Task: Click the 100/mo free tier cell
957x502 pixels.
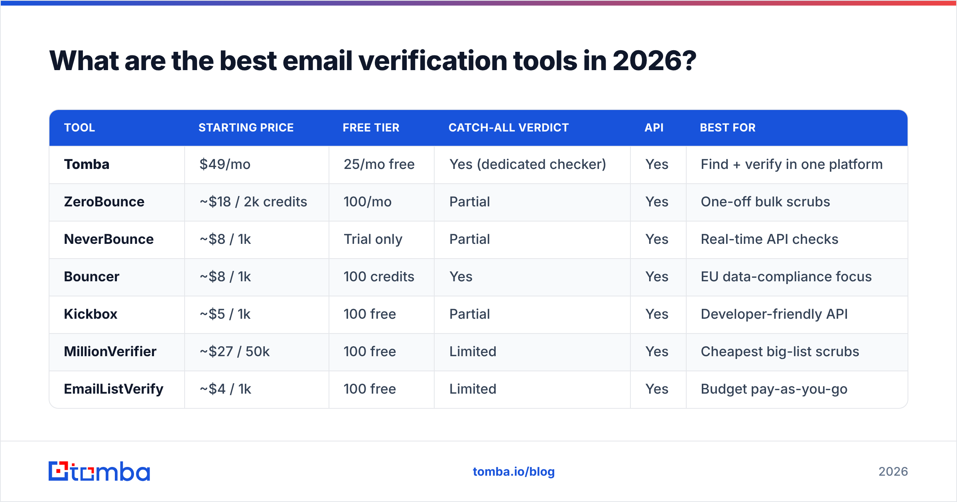Action: (x=382, y=202)
